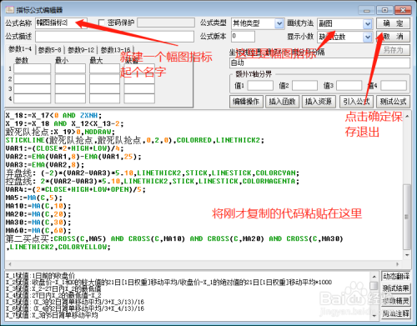
Task: Click the horizontal scrollbar left arrow
Action: [10, 264]
